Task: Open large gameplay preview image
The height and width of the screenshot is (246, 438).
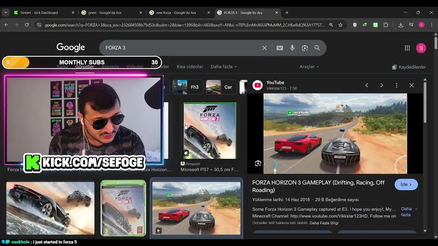Action: point(335,134)
